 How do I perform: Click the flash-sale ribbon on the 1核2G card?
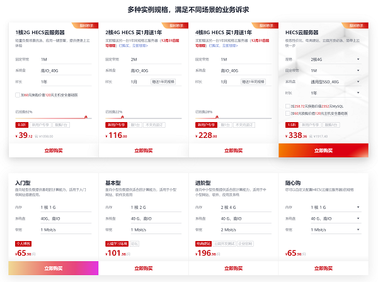point(86,25)
